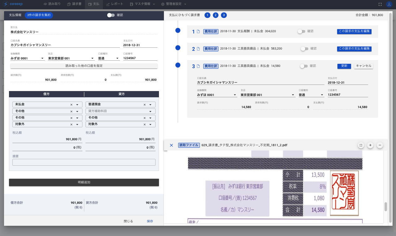The height and width of the screenshot is (236, 396).
Task: Toggle the 確認 switch in payment info header
Action: click(x=111, y=15)
